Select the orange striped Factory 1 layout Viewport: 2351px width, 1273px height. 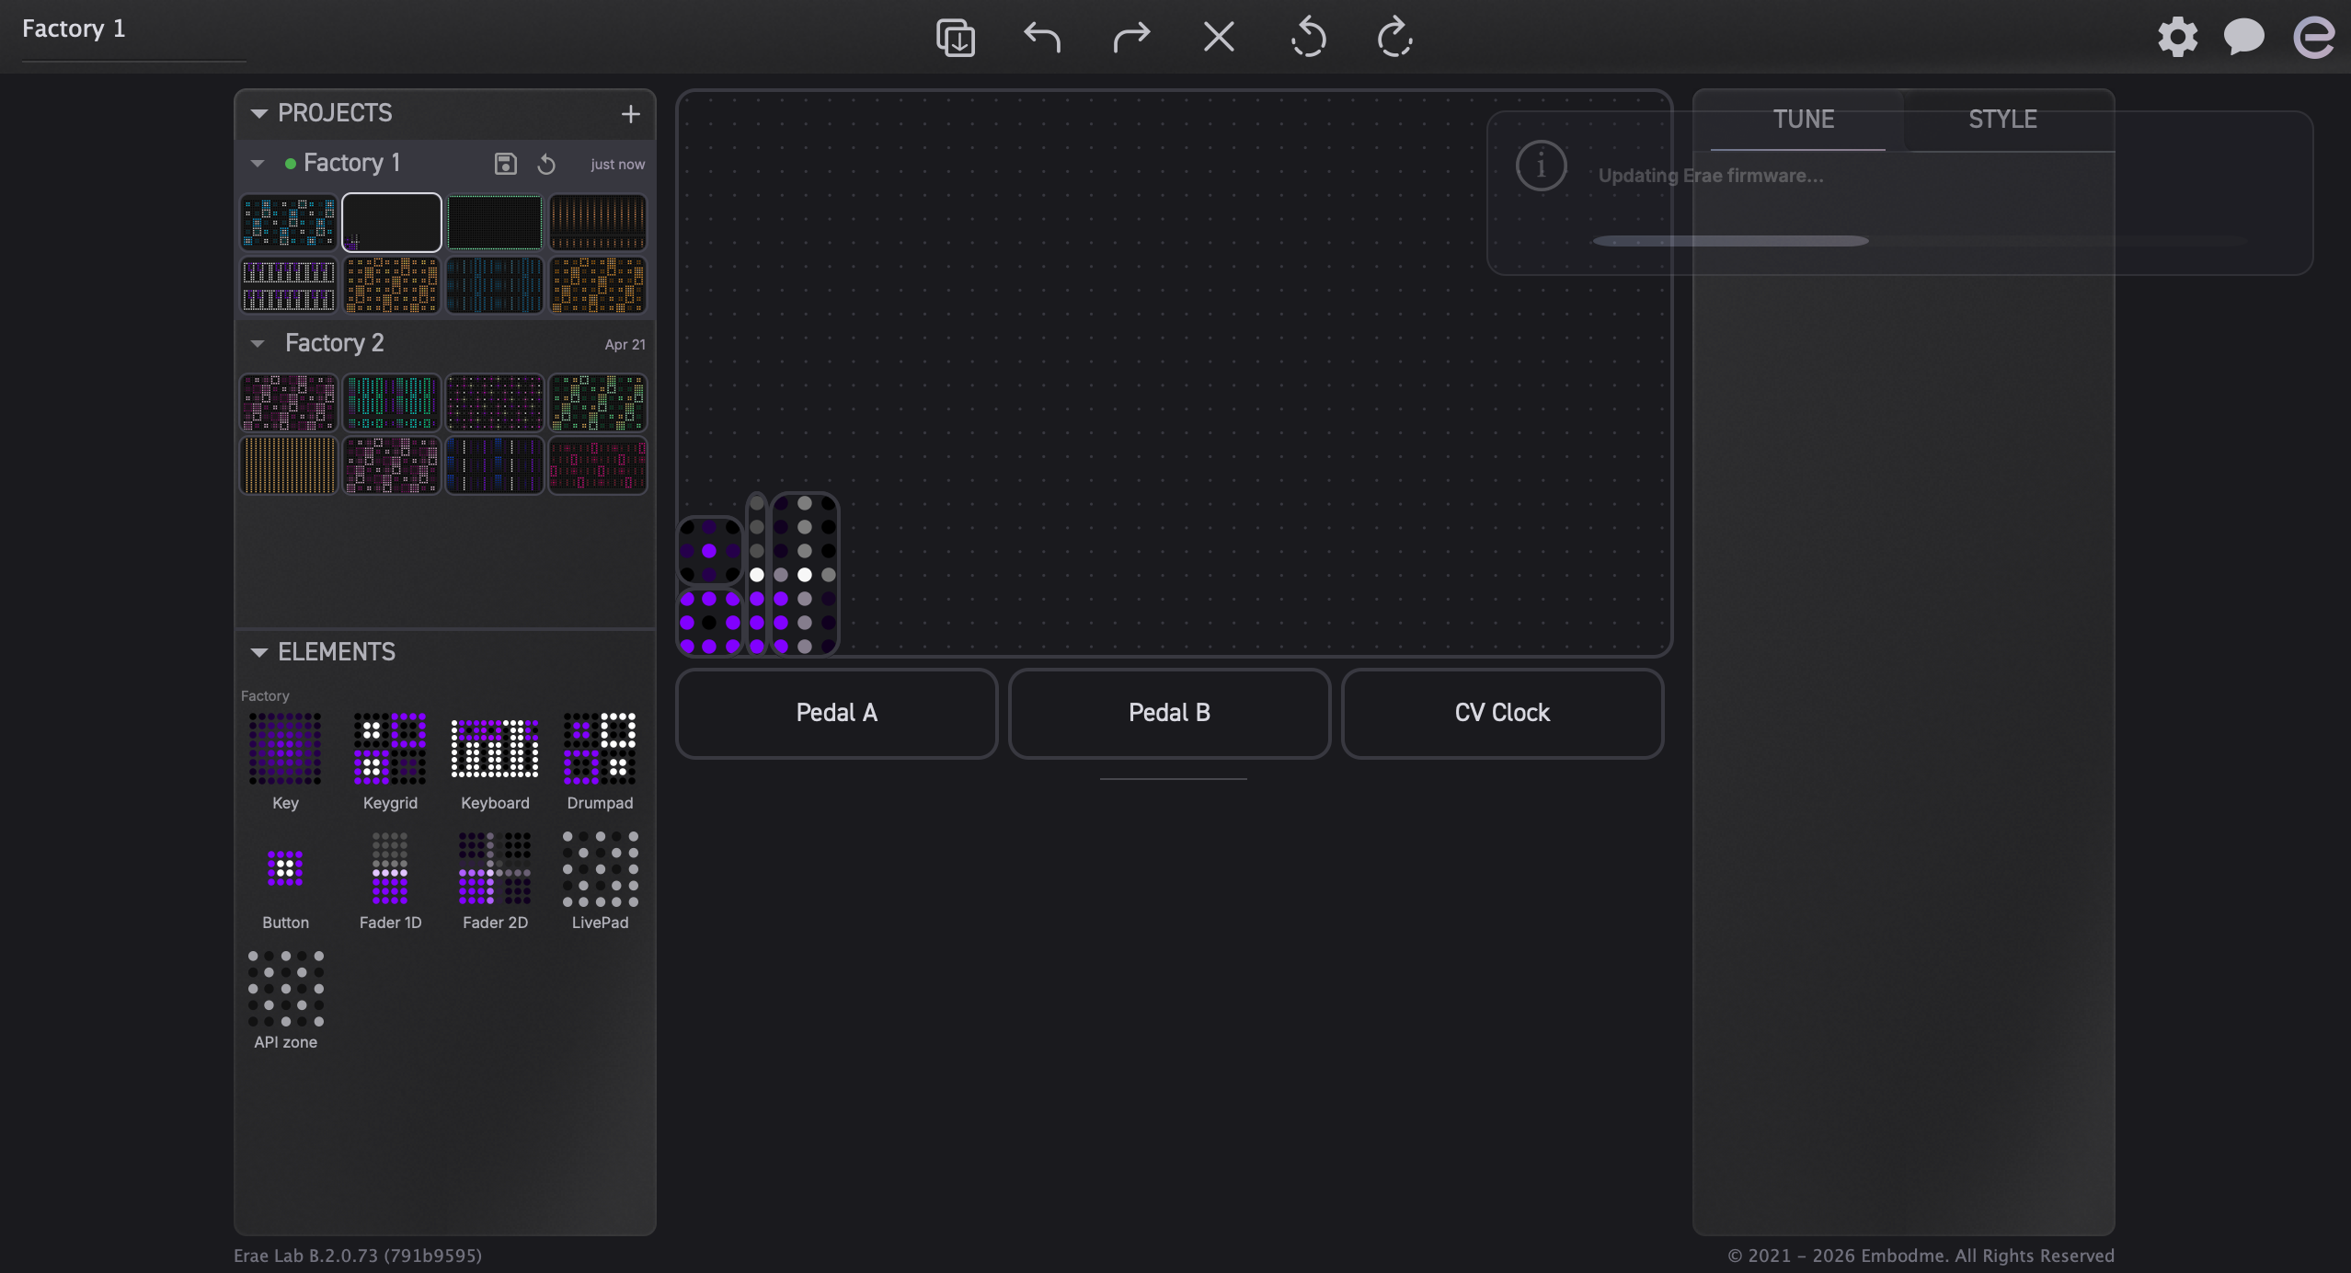click(x=598, y=222)
